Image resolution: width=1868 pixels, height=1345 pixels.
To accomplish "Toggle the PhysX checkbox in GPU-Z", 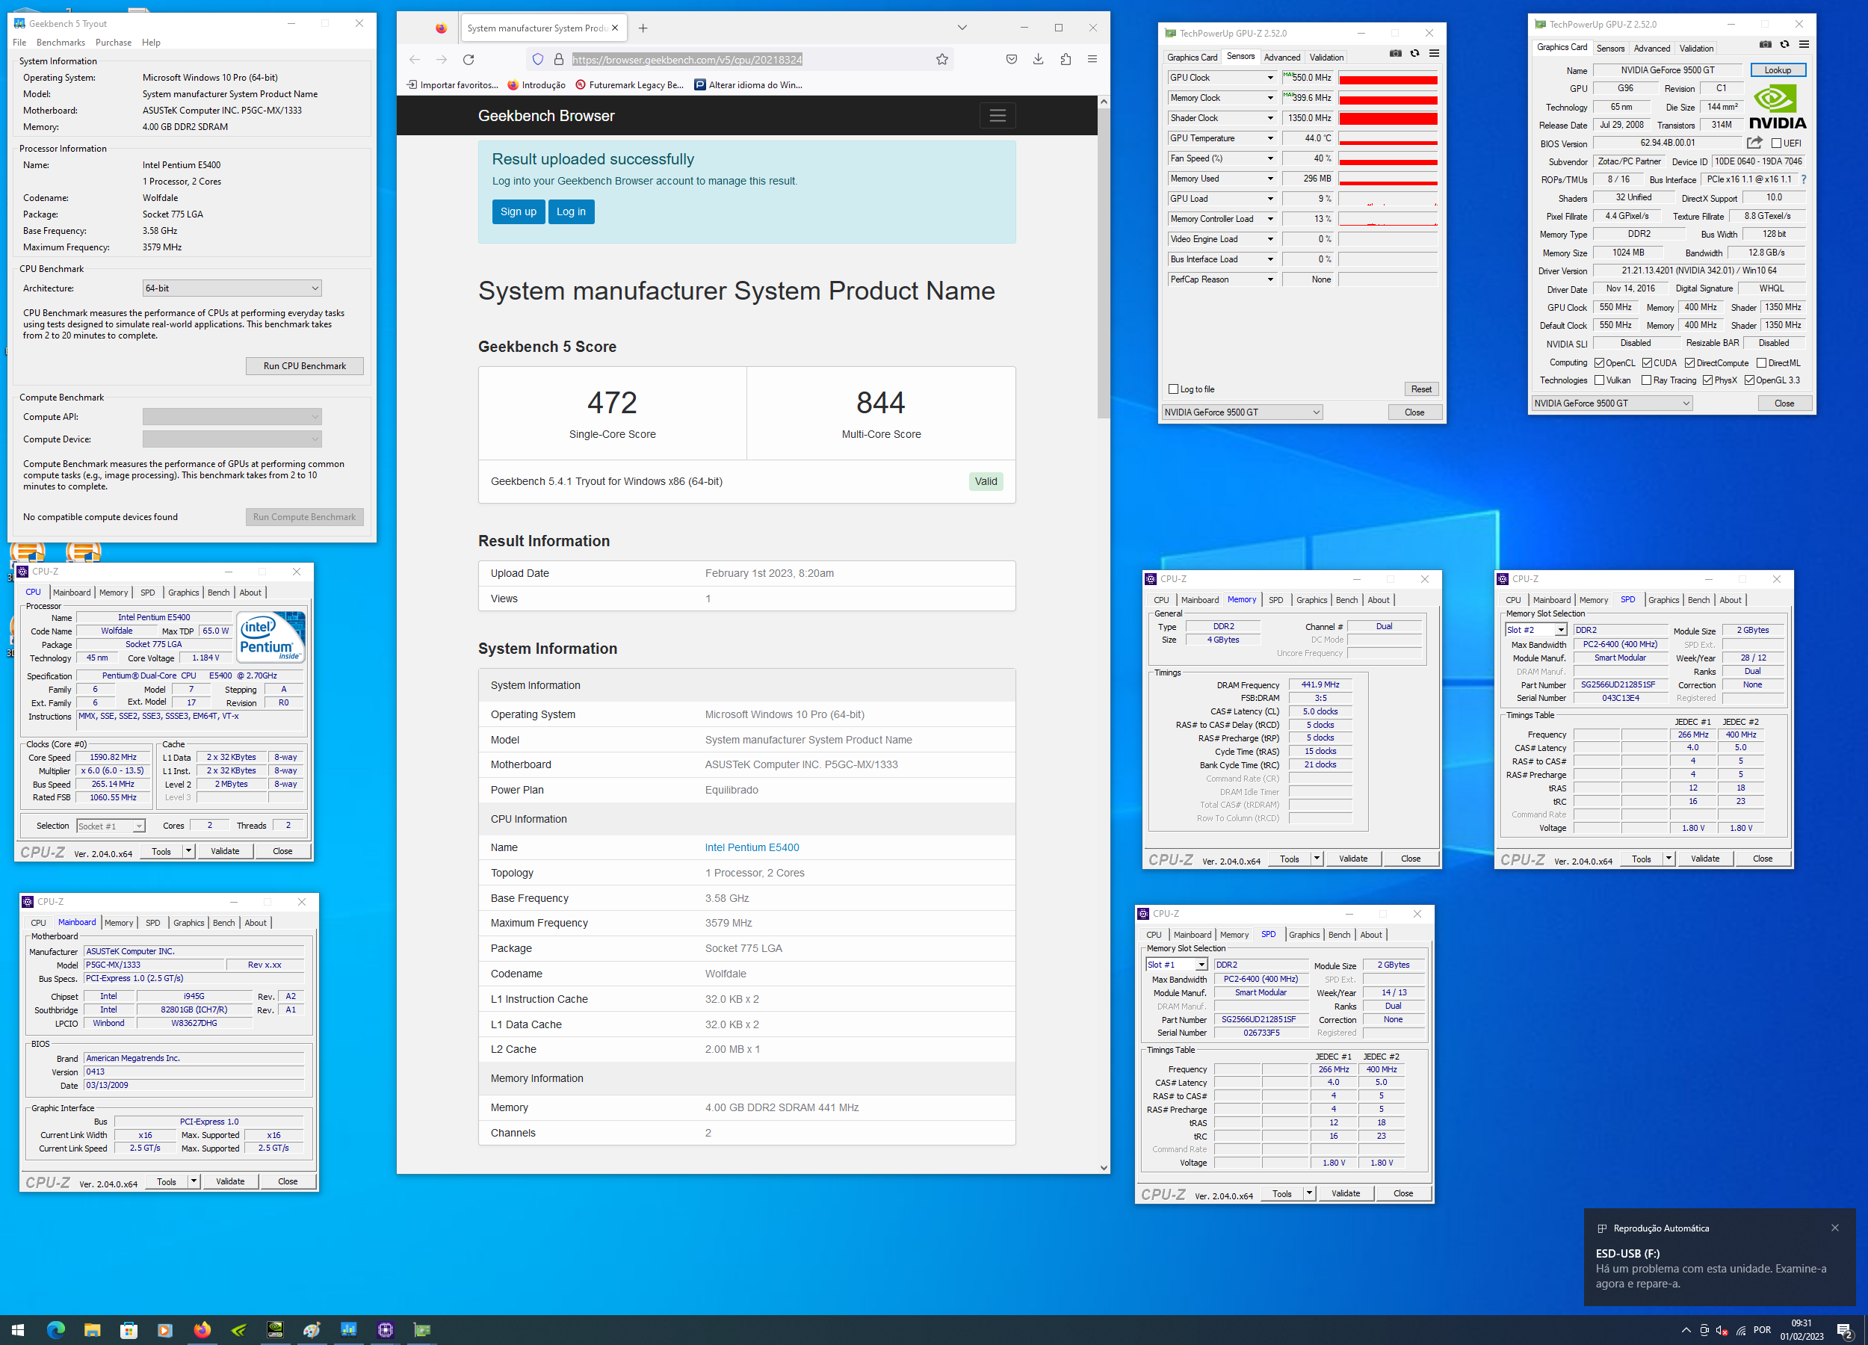I will [1708, 380].
